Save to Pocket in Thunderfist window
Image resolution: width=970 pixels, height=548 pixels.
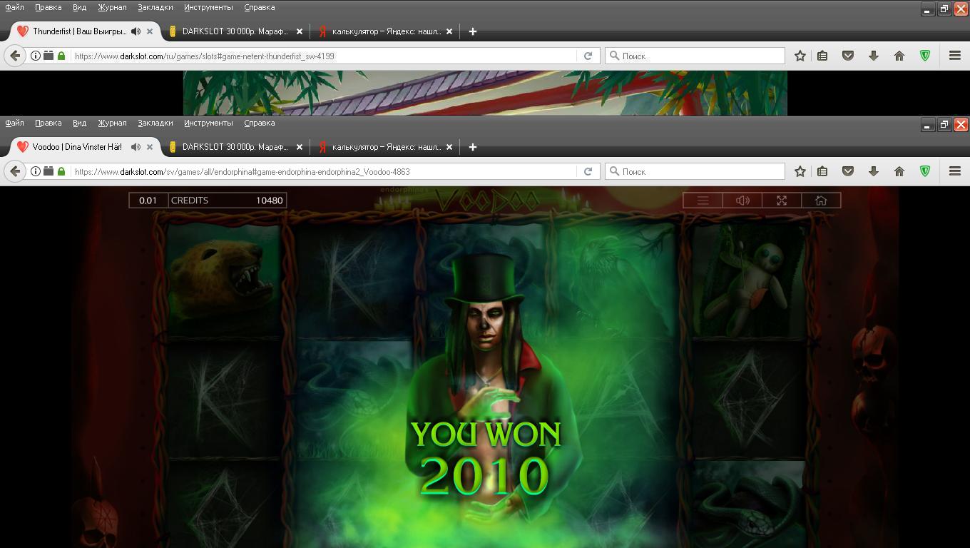pyautogui.click(x=848, y=56)
